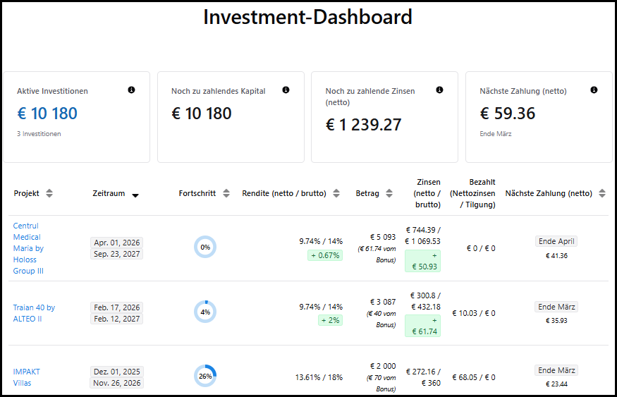The height and width of the screenshot is (397, 617).
Task: Click the € 10 180 active investments amount
Action: (47, 114)
